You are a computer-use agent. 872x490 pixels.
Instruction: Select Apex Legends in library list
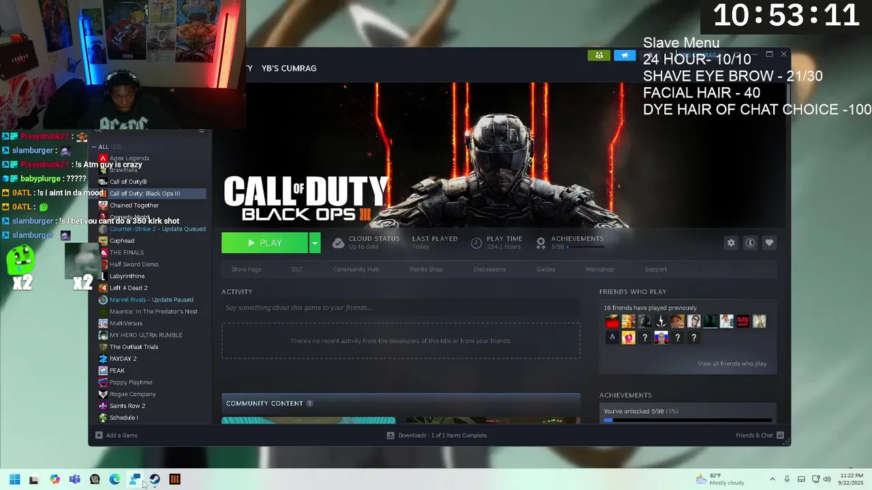pyautogui.click(x=149, y=159)
